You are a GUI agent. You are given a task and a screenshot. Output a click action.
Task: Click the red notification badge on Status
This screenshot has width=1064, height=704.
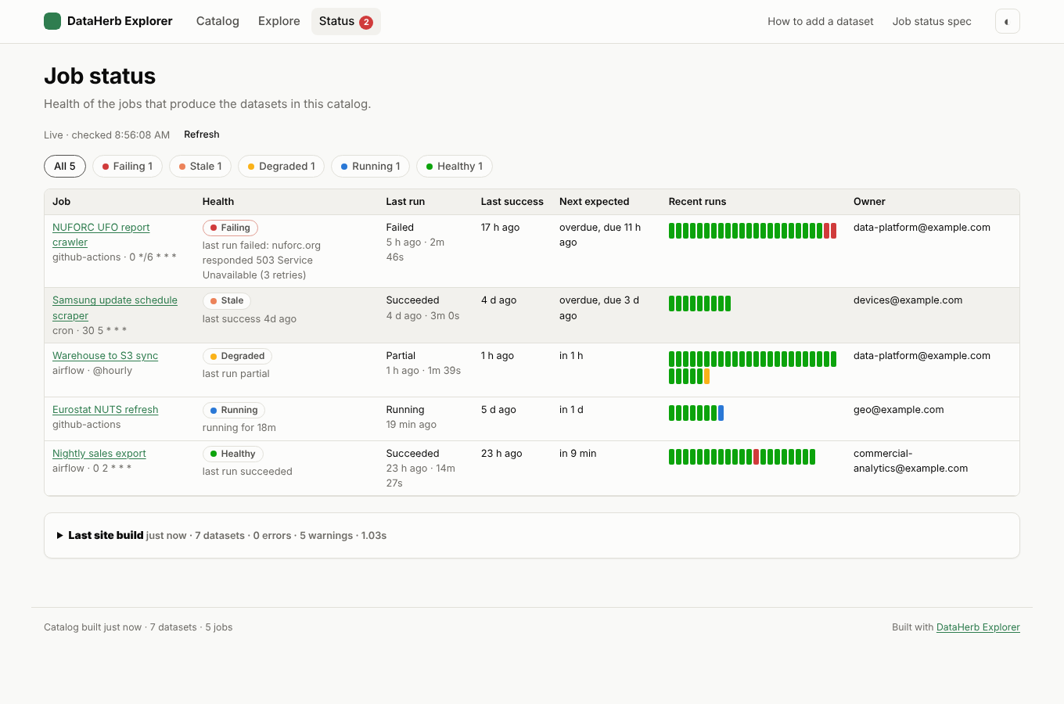[366, 22]
